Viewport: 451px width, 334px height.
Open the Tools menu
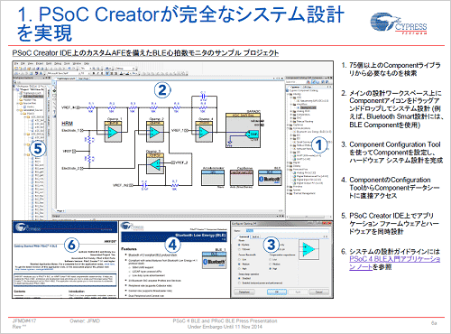pyautogui.click(x=67, y=64)
